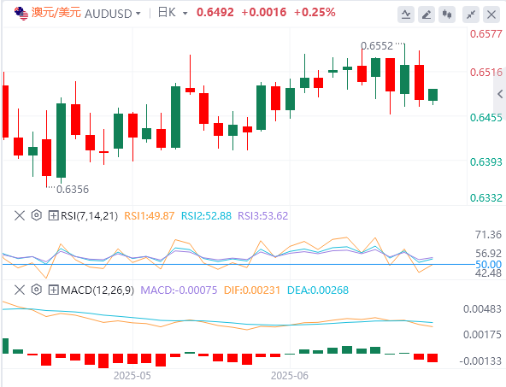
Task: Open MACD indicator settings gear
Action: pyautogui.click(x=37, y=290)
